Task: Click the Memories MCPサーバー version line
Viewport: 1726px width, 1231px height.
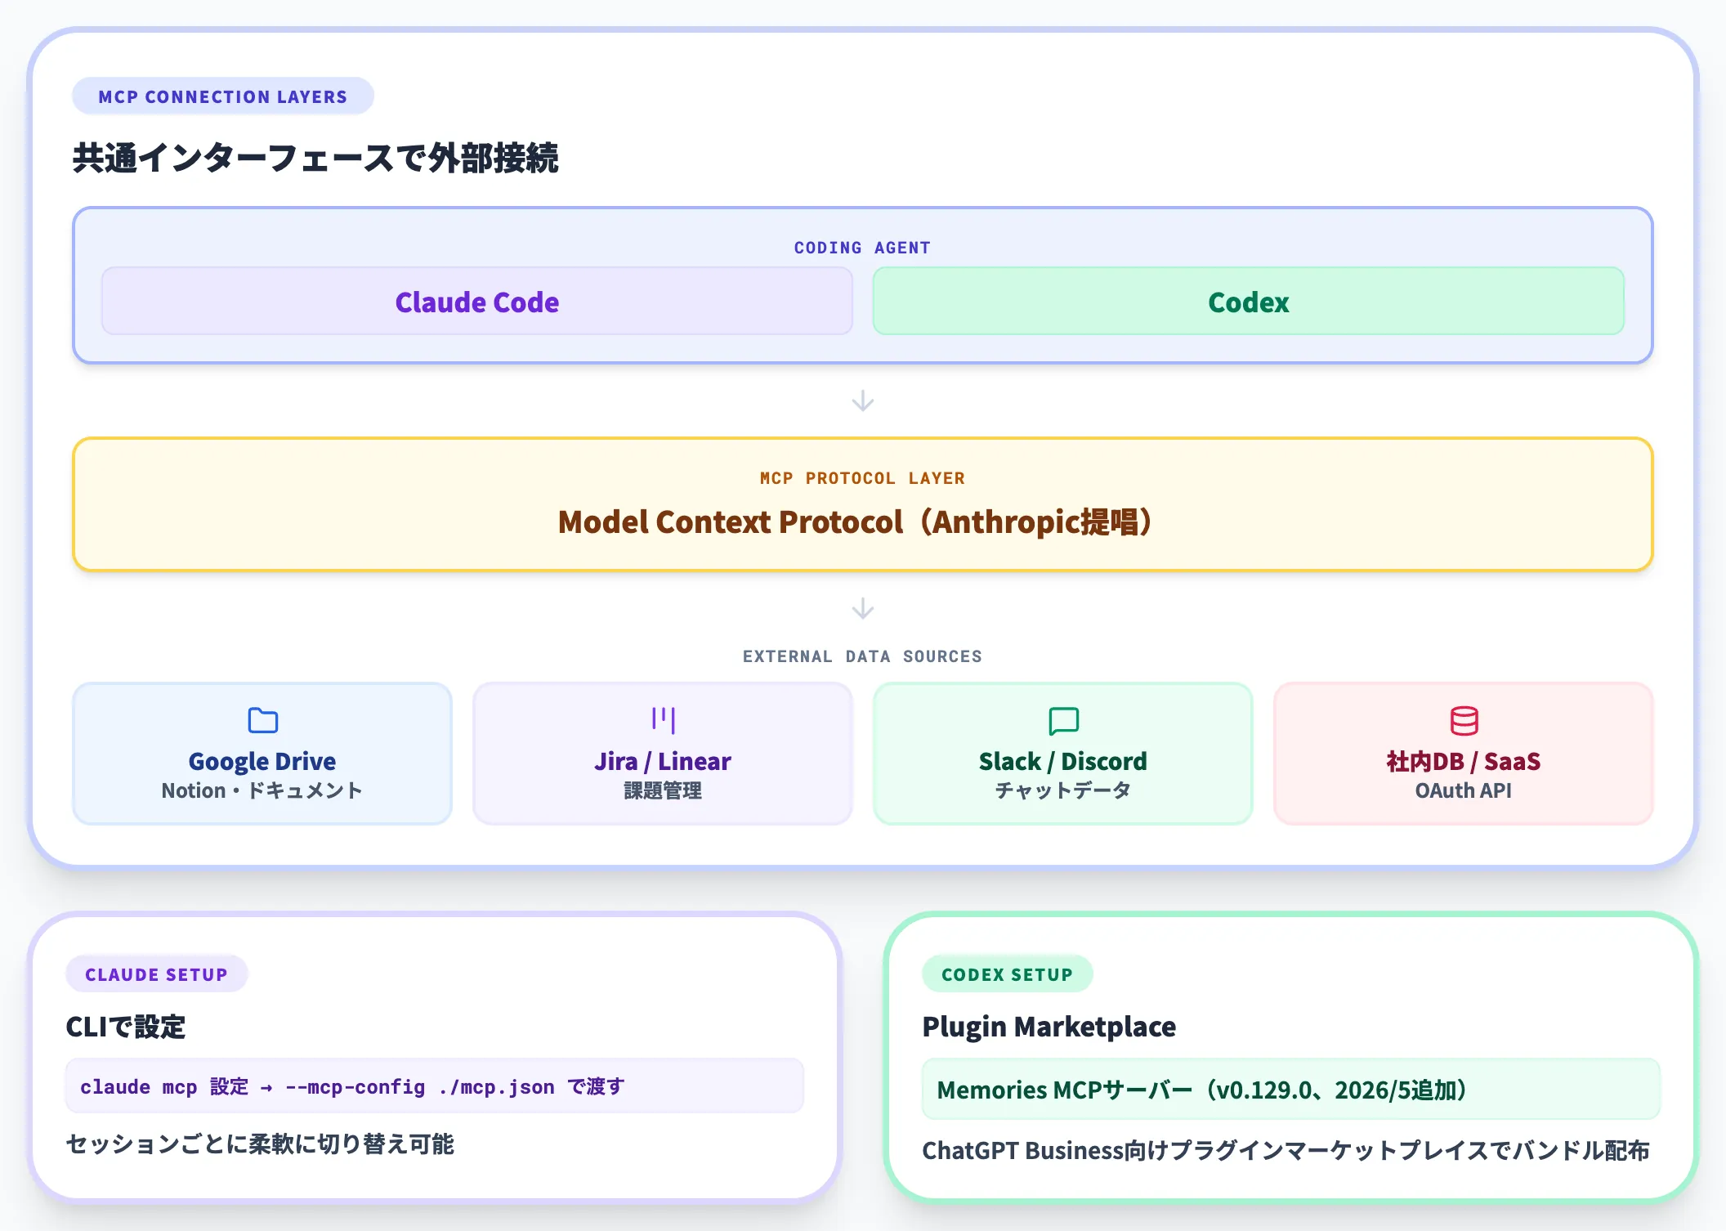Action: coord(1291,1090)
